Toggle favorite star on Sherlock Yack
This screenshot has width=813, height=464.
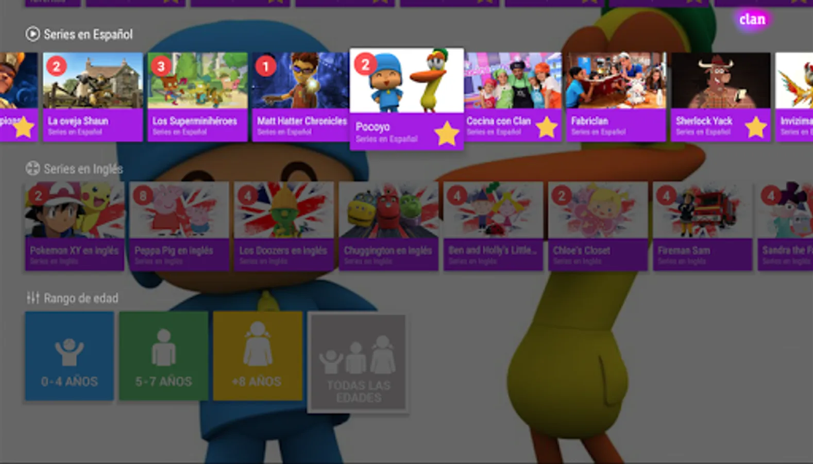755,127
